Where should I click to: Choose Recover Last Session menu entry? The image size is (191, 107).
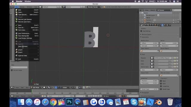[x=27, y=19]
